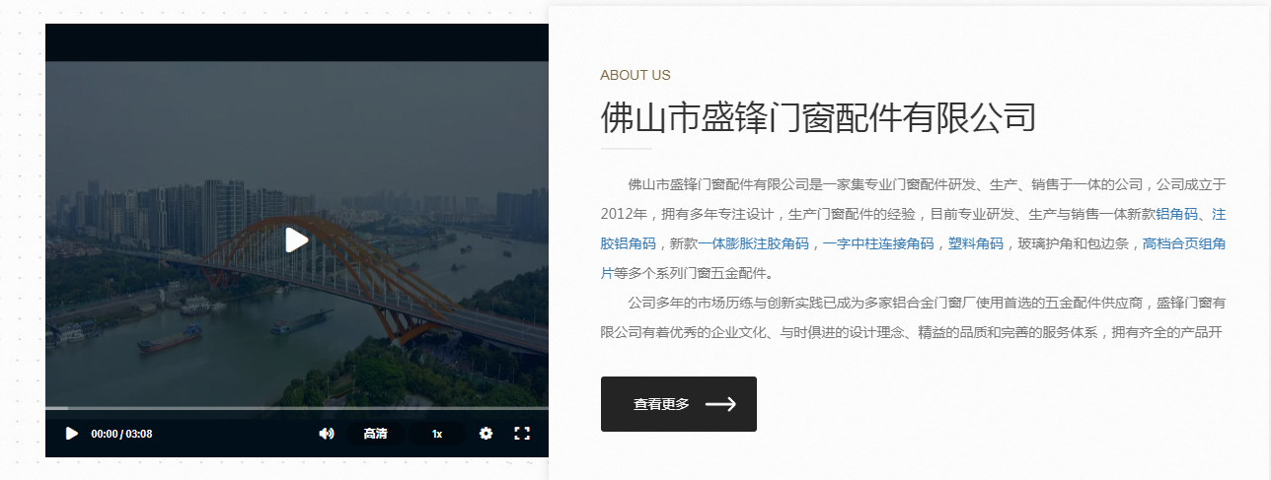Screen dimensions: 1271x480
Task: Open the 1x playback speed selector
Action: click(x=437, y=434)
